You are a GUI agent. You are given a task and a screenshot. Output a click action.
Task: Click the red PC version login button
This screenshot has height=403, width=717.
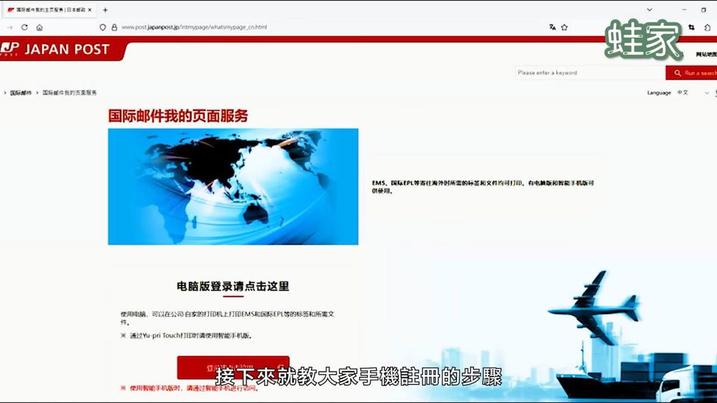click(x=233, y=367)
